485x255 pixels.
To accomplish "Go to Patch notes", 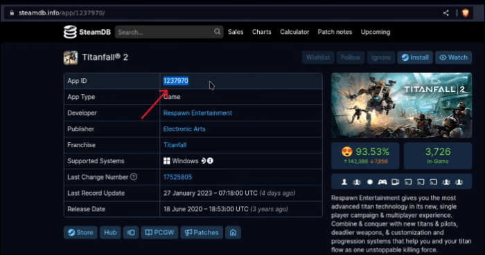I will [335, 32].
